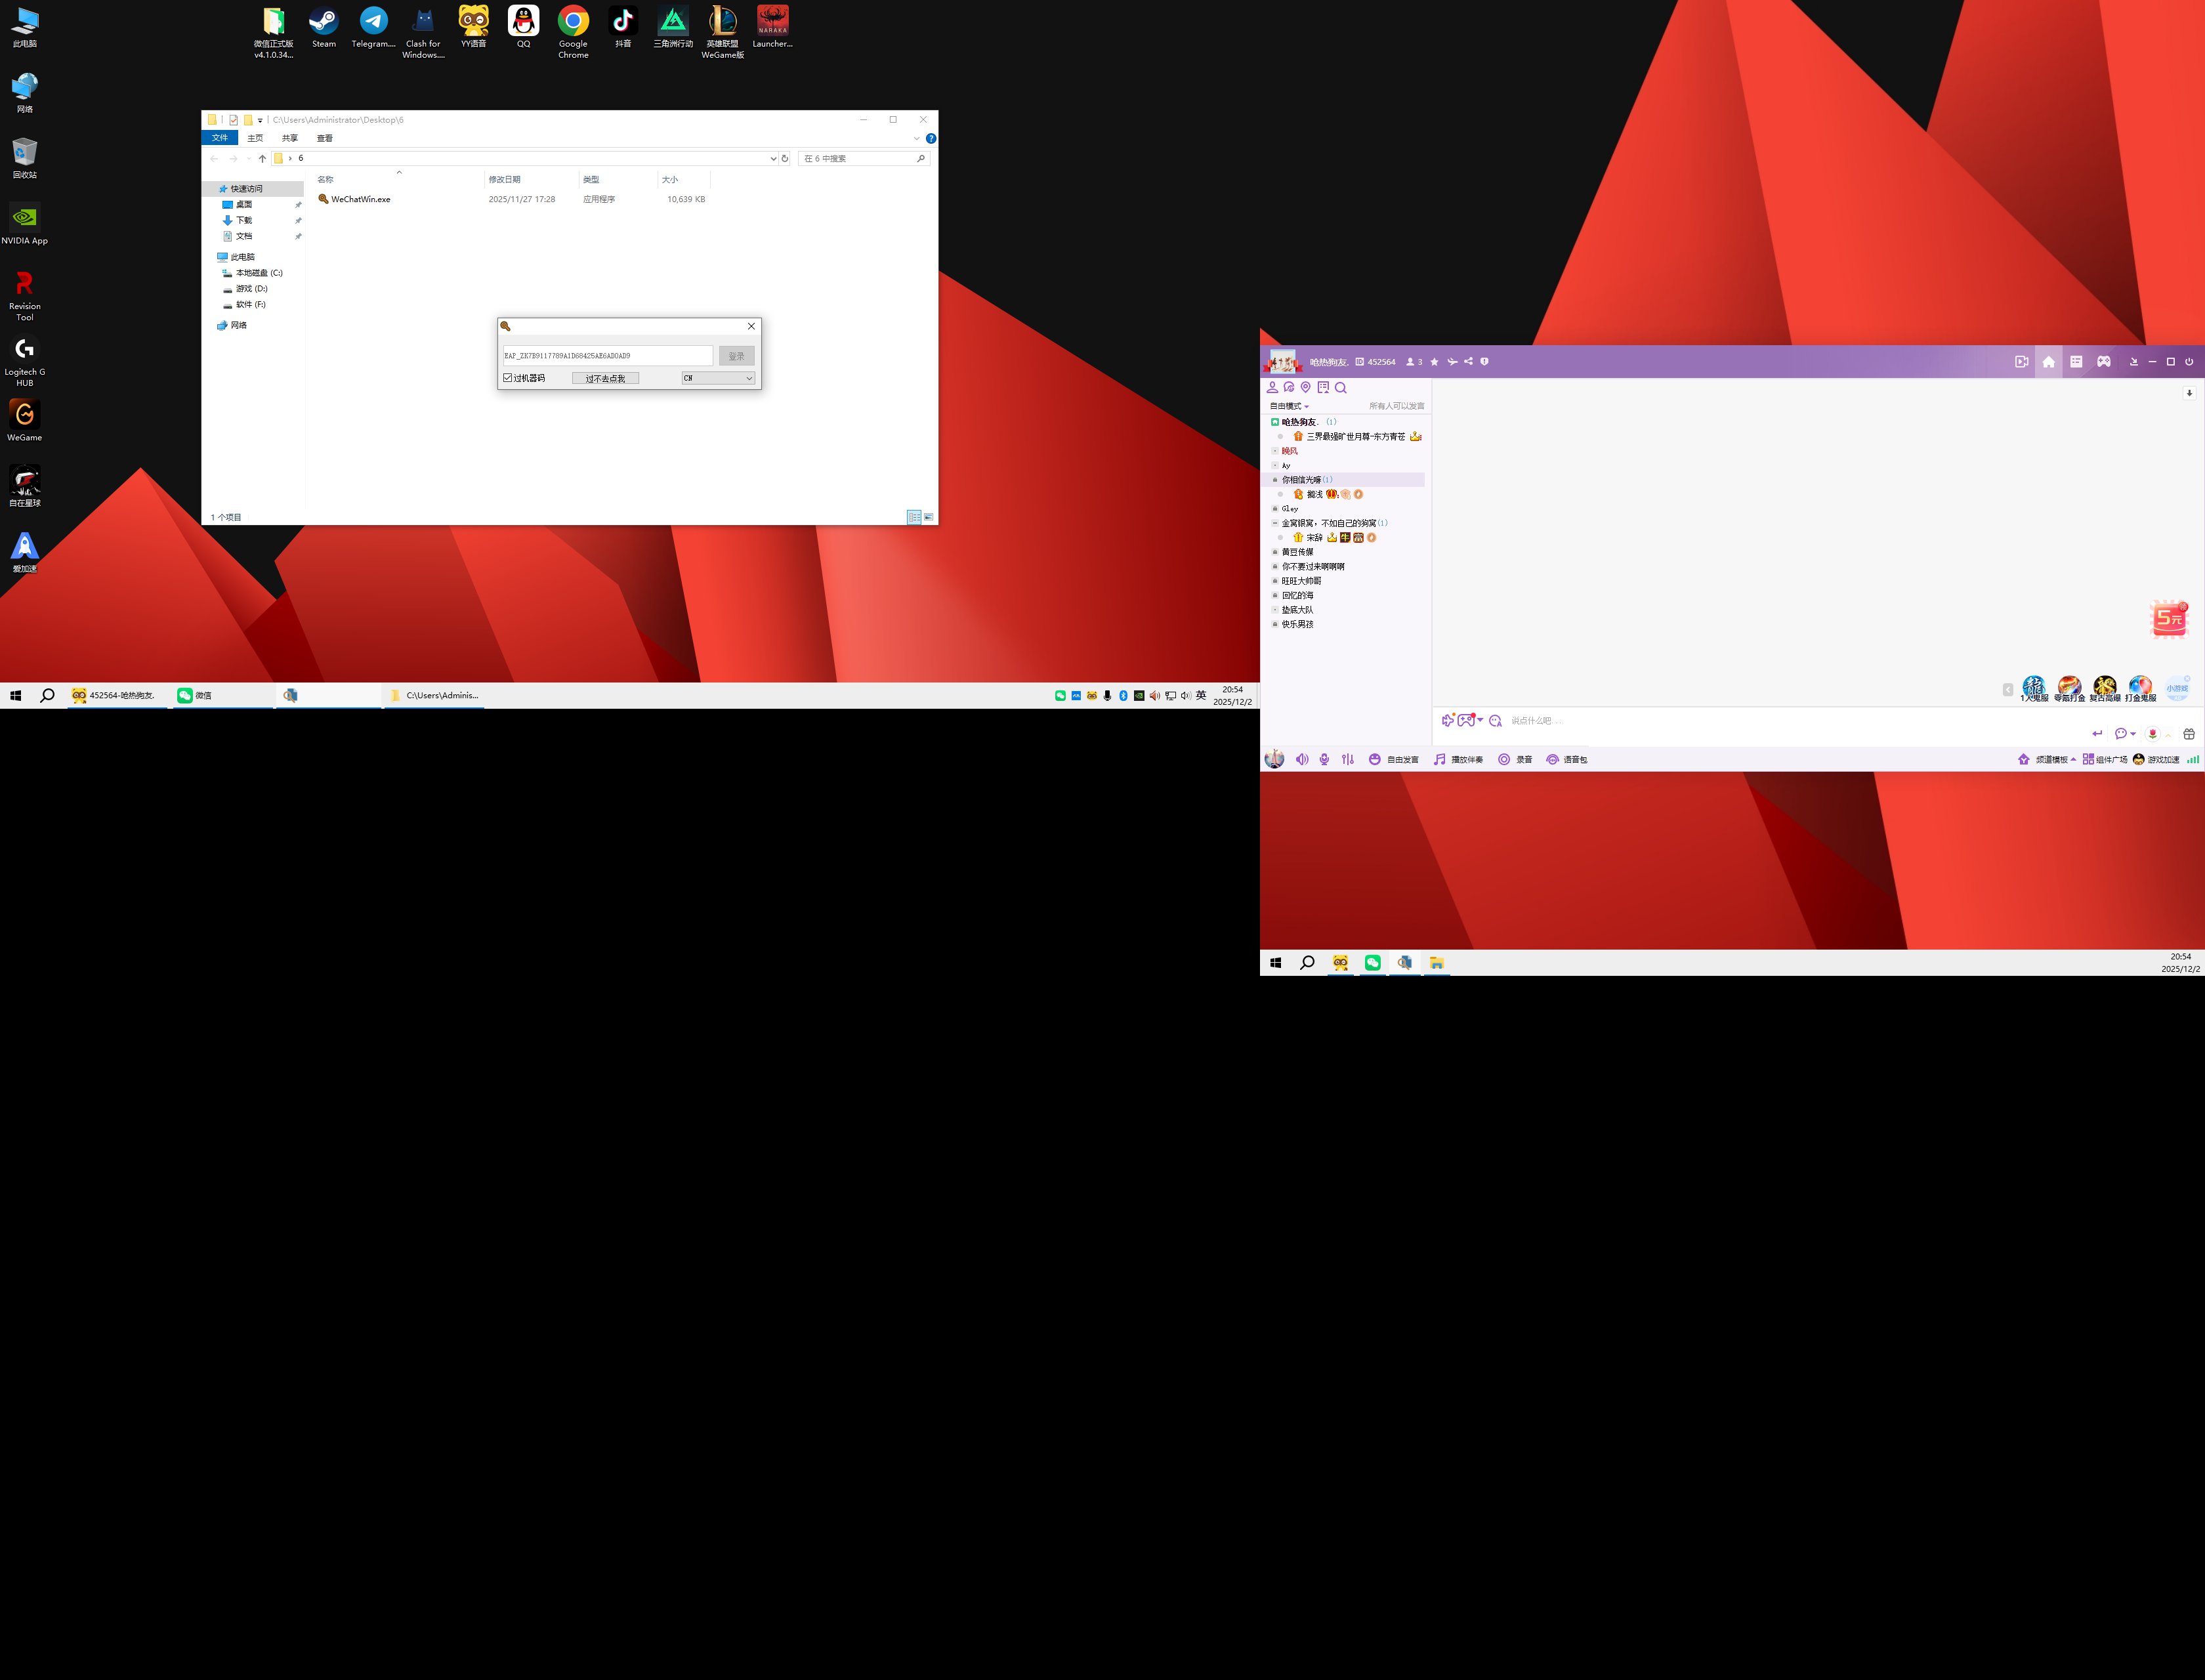
Task: Switch to the 查看 ribbon tab
Action: [x=325, y=138]
